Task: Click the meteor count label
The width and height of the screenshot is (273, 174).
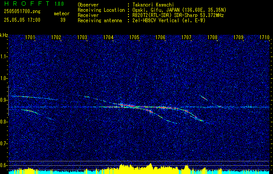Action: click(x=62, y=13)
